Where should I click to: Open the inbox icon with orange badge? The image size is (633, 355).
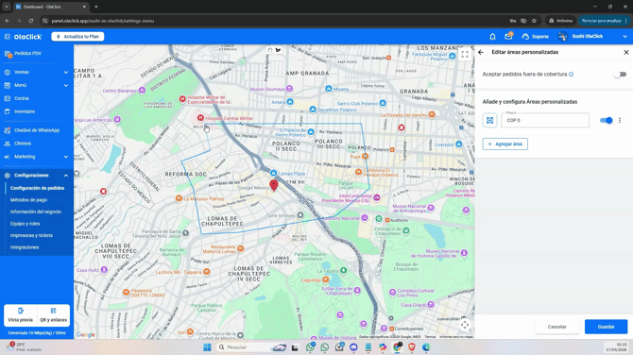(508, 36)
